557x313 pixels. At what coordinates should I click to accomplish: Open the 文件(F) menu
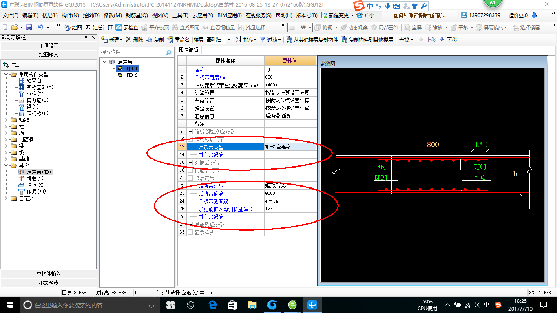pyautogui.click(x=10, y=15)
